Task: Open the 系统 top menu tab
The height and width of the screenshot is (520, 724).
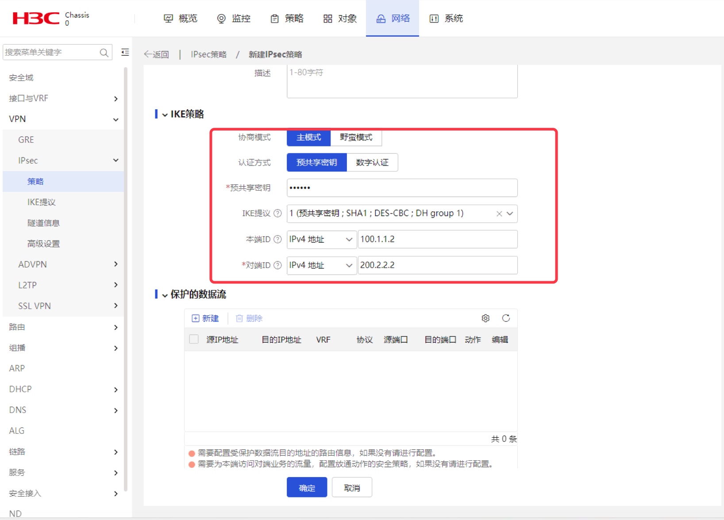Action: point(446,19)
